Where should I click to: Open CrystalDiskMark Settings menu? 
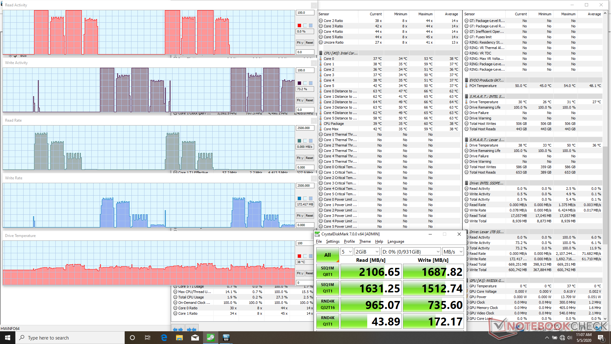pos(333,242)
